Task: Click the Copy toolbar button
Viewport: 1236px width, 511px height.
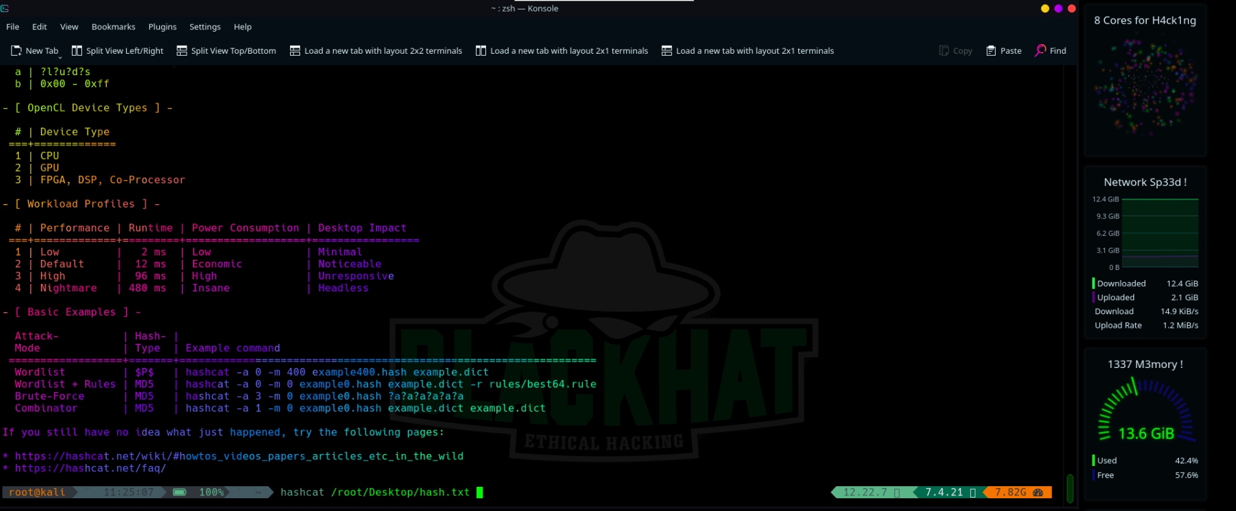Action: click(955, 51)
